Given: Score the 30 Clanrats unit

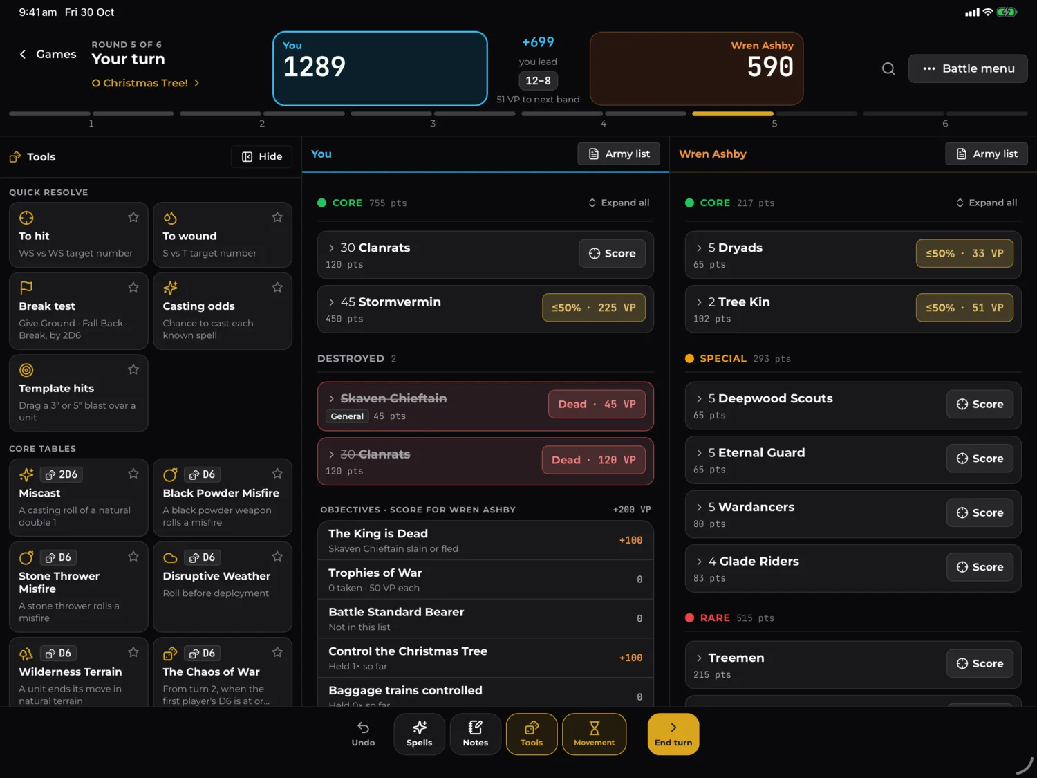Looking at the screenshot, I should pyautogui.click(x=612, y=254).
